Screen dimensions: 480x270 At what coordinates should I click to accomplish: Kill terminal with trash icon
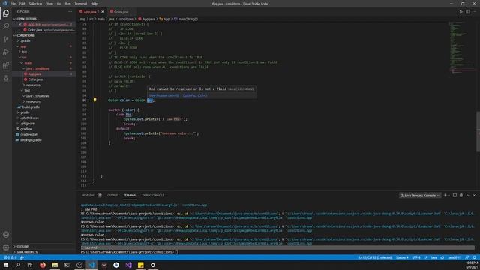pyautogui.click(x=461, y=195)
